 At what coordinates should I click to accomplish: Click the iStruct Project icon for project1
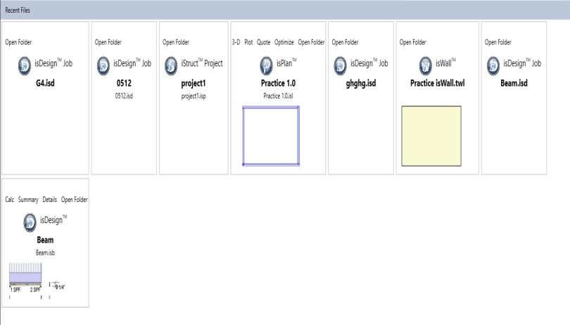click(171, 65)
